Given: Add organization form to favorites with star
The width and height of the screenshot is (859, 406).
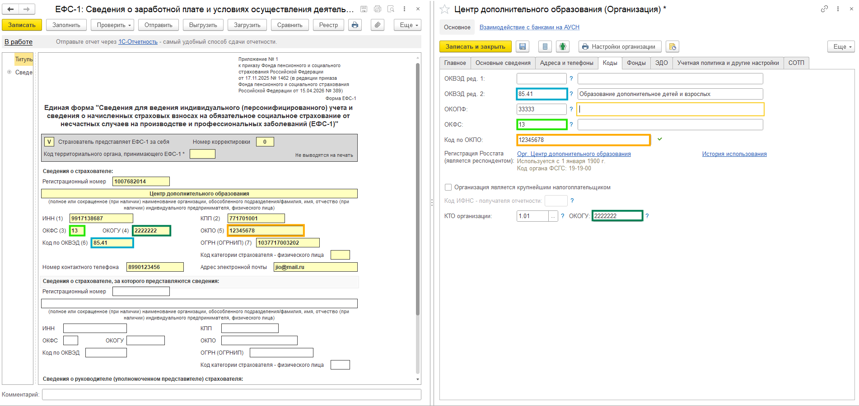Looking at the screenshot, I should pos(444,9).
